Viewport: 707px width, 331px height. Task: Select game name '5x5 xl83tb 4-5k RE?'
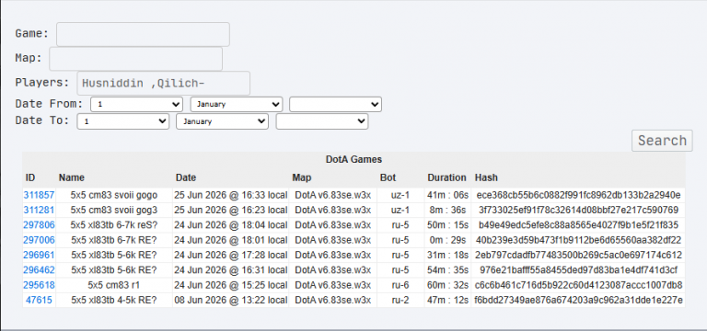pos(114,300)
